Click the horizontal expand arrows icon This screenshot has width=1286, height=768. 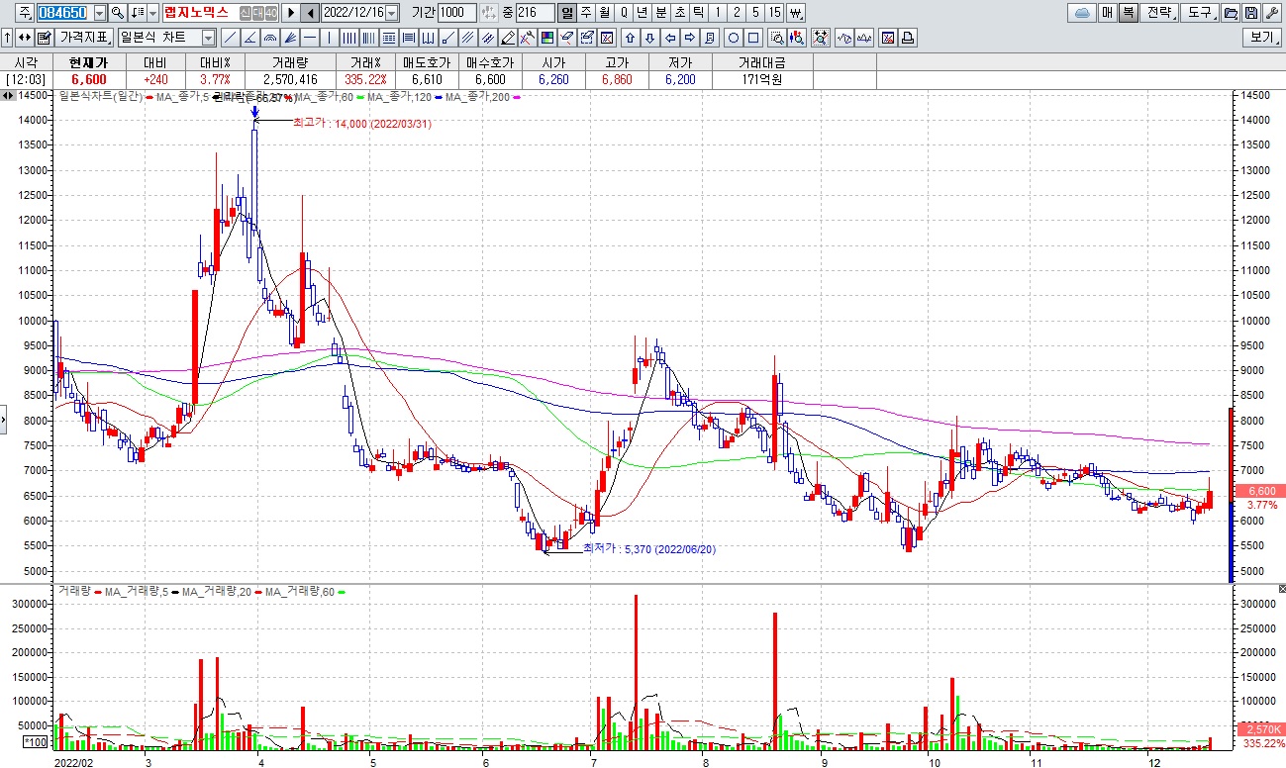pos(24,38)
